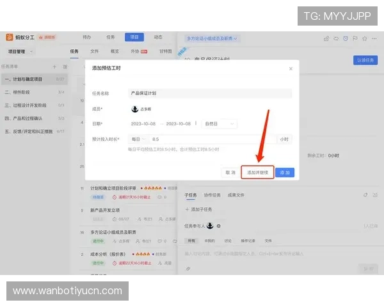384x307 pixels.
Task: Open the 项目管理 dropdown
Action: [x=20, y=52]
